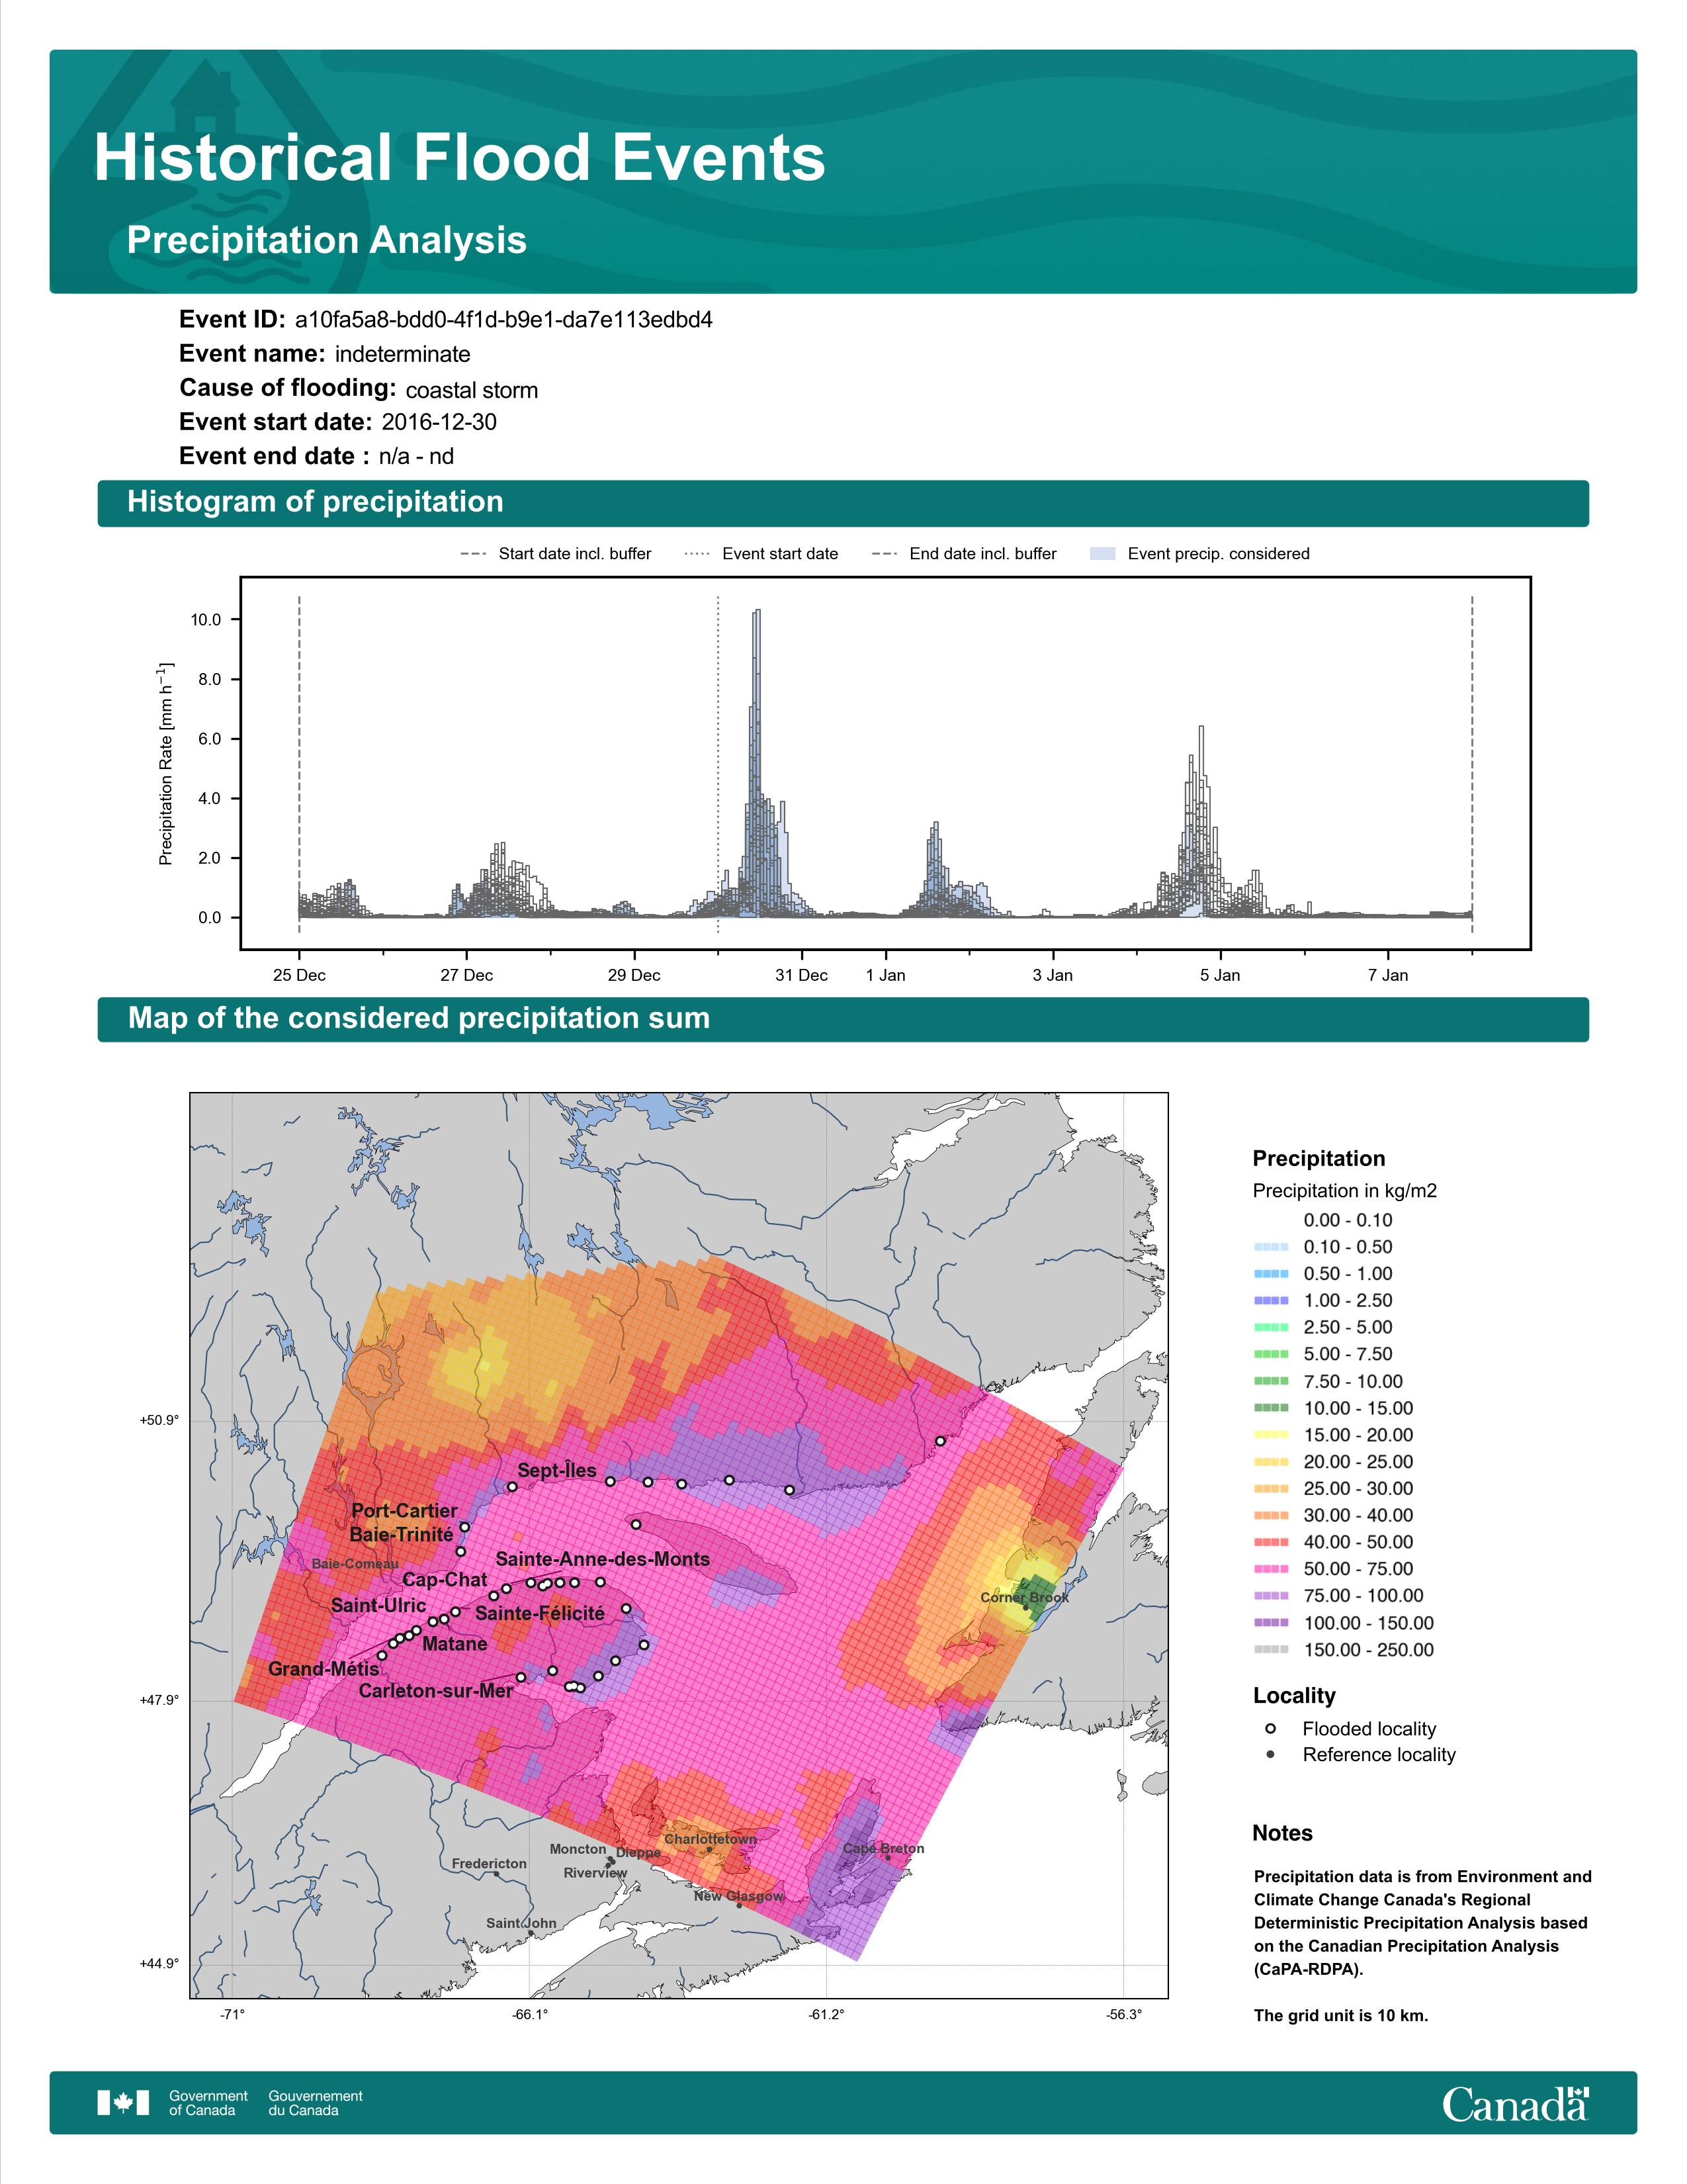1687x2184 pixels.
Task: Click the Port-Cartier label on map
Action: [404, 1510]
